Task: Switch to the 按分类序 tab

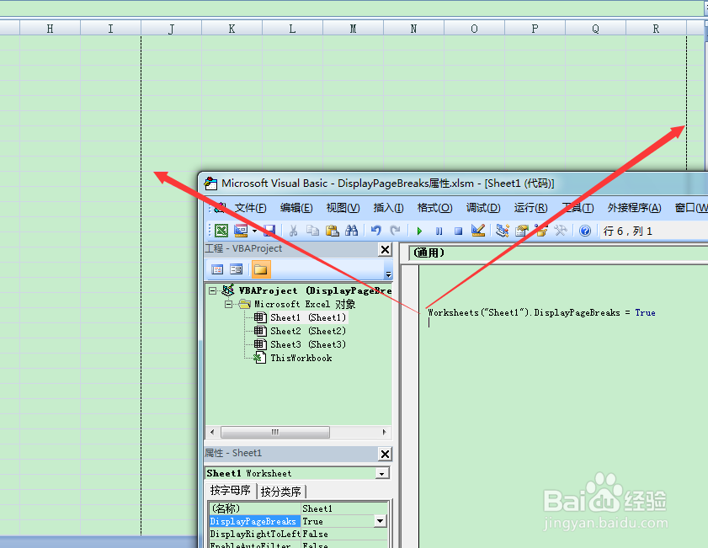Action: [281, 491]
